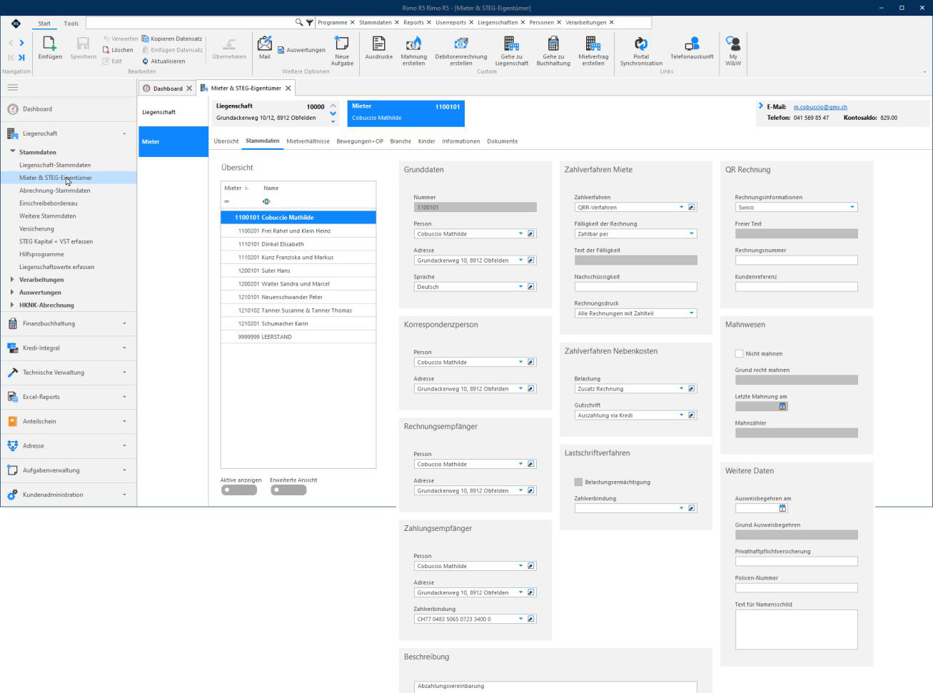The image size is (933, 693).
Task: Open the Dokumente tab
Action: point(503,141)
